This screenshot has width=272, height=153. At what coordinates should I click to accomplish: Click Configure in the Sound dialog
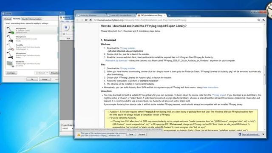11,73
